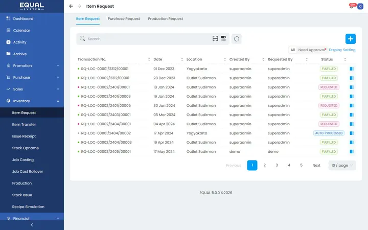The image size is (368, 230).
Task: Click the Purchase cart icon
Action: [x=9, y=77]
